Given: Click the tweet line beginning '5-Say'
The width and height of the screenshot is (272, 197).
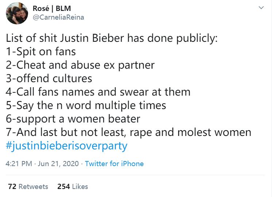Looking at the screenshot, I should (x=86, y=105).
